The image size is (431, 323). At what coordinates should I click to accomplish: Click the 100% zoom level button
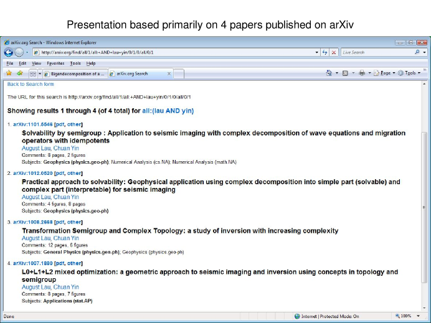pyautogui.click(x=403, y=316)
